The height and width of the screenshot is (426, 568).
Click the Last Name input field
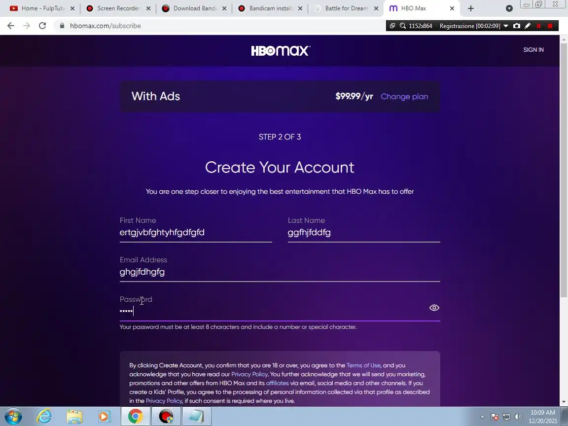coord(364,232)
